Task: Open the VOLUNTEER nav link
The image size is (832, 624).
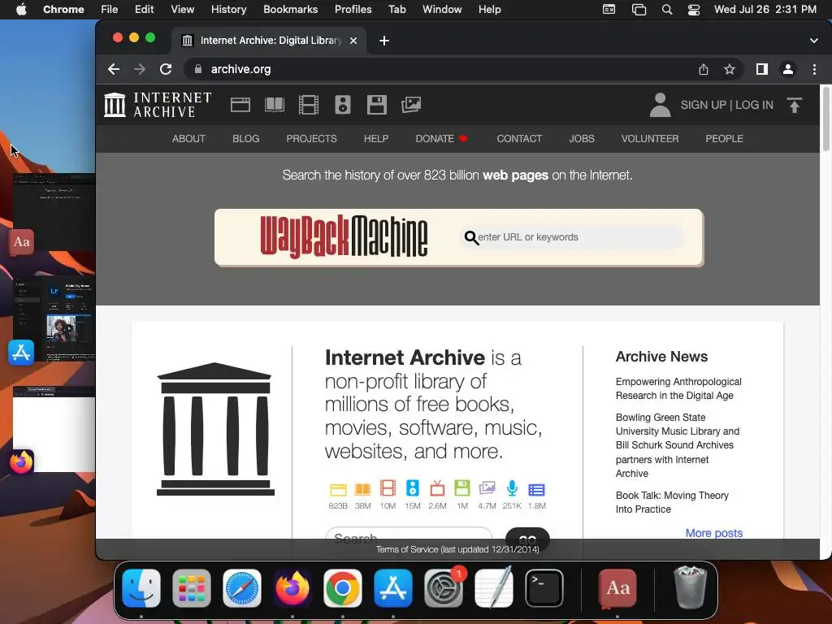Action: point(650,138)
